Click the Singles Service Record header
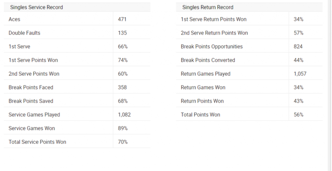The image size is (332, 171). pos(36,7)
